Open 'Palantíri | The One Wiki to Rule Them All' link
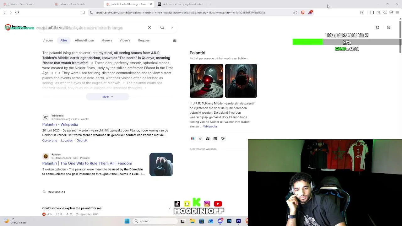 (87, 164)
